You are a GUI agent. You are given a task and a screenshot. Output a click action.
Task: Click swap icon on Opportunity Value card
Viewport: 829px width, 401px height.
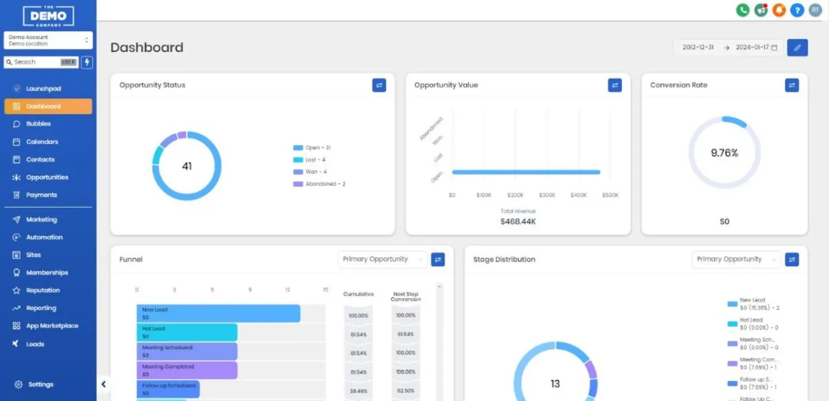point(615,85)
